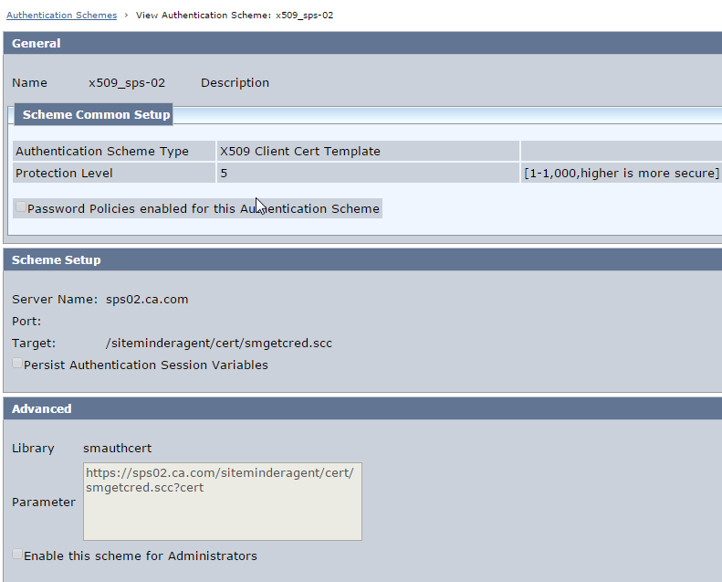Click the X509 Client Cert Template cell

pyautogui.click(x=368, y=151)
